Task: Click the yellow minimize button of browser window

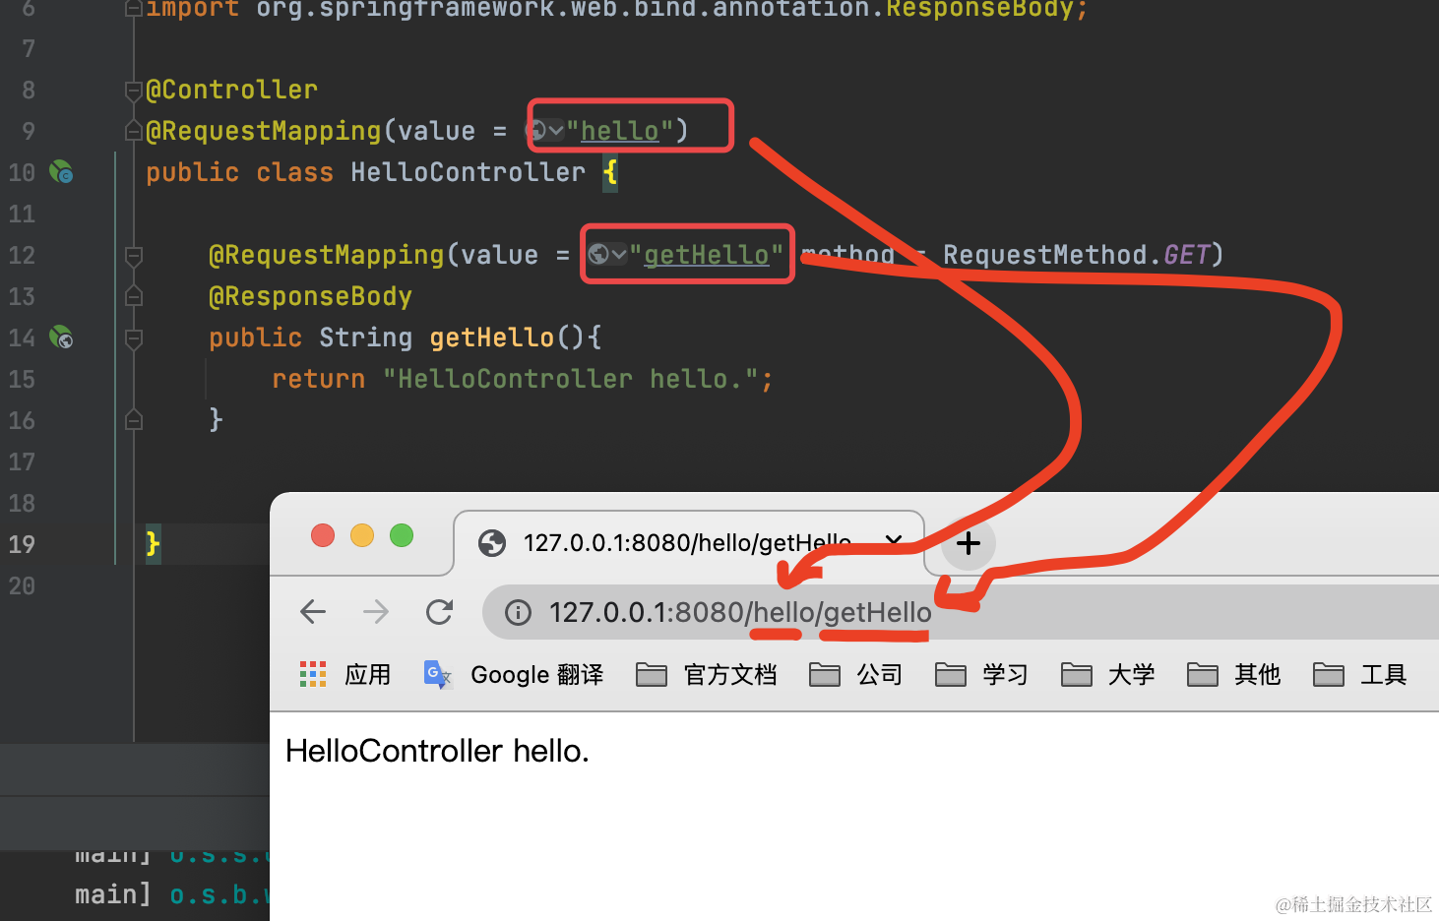Action: coord(362,535)
